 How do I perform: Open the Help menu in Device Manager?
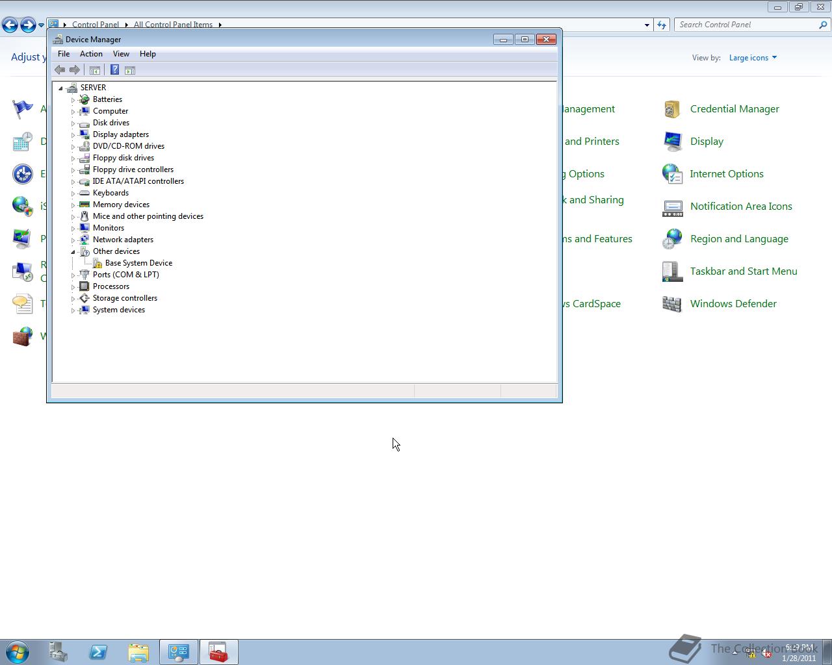coord(148,54)
